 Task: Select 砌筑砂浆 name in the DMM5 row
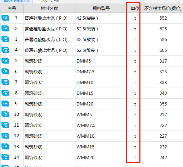tap(49, 61)
